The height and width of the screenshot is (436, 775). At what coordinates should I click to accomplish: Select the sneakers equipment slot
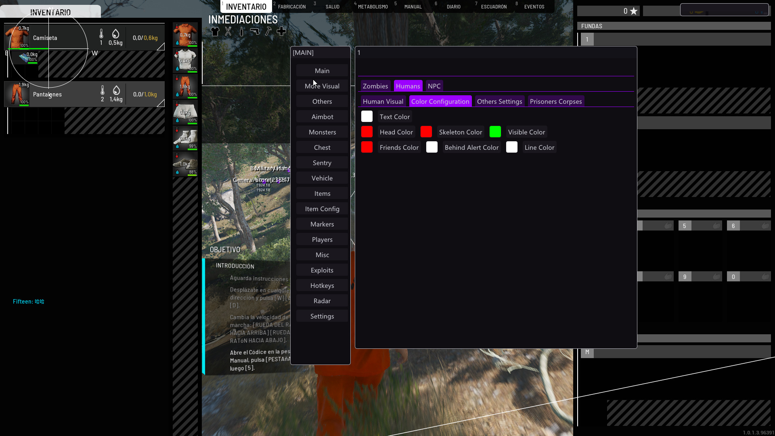coord(185,164)
